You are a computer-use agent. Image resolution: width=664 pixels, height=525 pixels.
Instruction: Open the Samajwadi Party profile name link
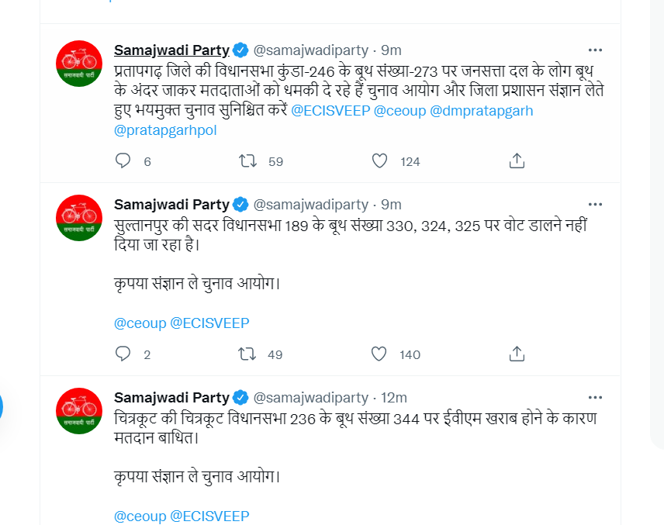(x=170, y=49)
